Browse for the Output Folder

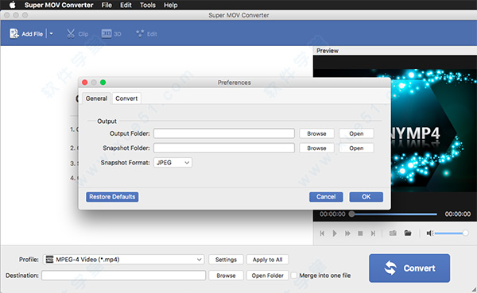316,133
